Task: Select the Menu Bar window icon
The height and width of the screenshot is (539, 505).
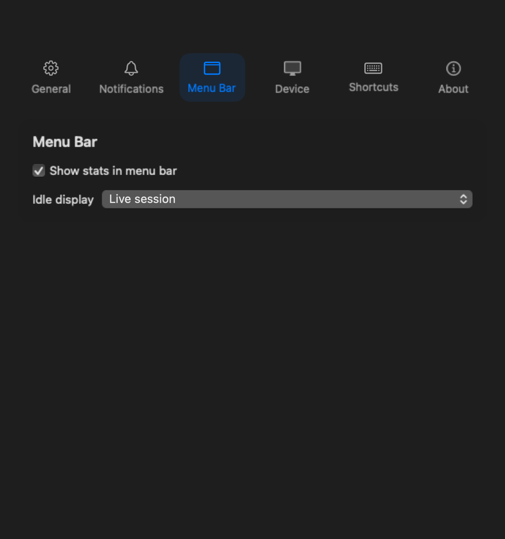Action: tap(212, 68)
